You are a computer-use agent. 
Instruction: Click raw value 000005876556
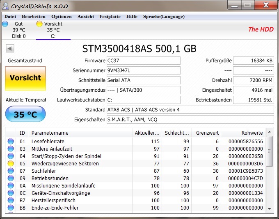click(245, 142)
